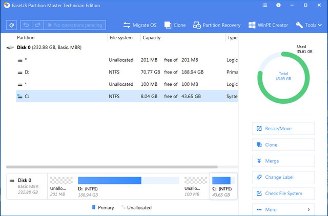Click the Primary legend color swatch
This screenshot has height=216, width=328.
[93, 207]
